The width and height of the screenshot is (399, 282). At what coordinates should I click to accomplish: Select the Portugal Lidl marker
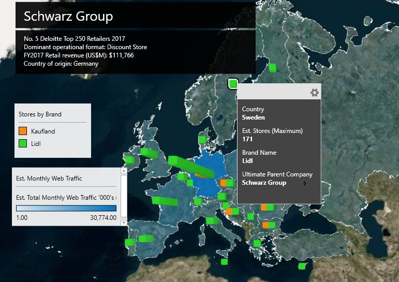point(130,242)
